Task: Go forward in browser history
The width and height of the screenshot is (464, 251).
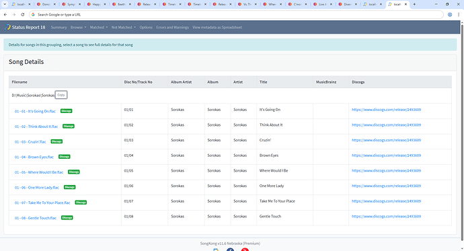Action: (x=14, y=15)
